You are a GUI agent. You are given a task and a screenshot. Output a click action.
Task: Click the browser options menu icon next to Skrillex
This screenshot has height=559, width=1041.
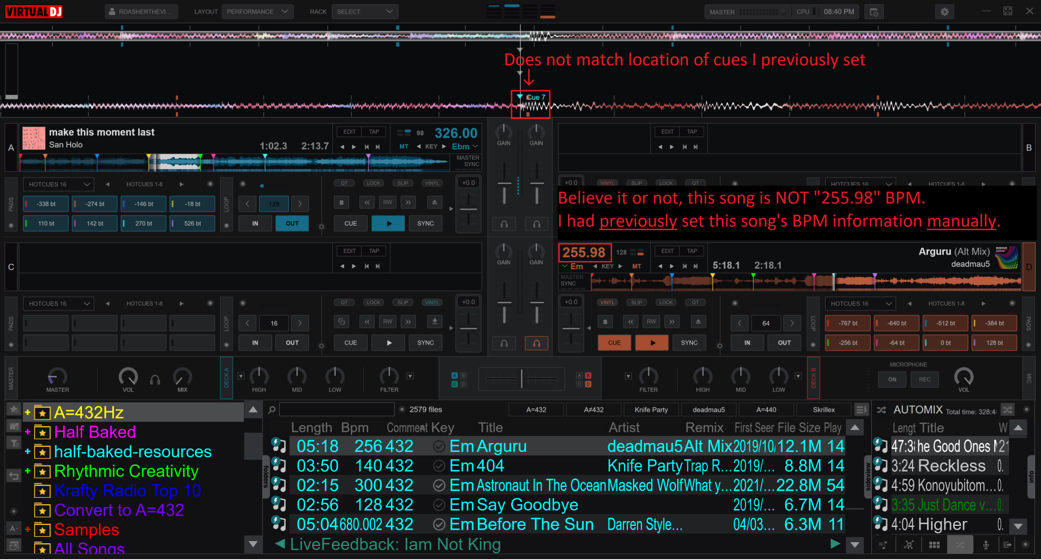pyautogui.click(x=861, y=410)
